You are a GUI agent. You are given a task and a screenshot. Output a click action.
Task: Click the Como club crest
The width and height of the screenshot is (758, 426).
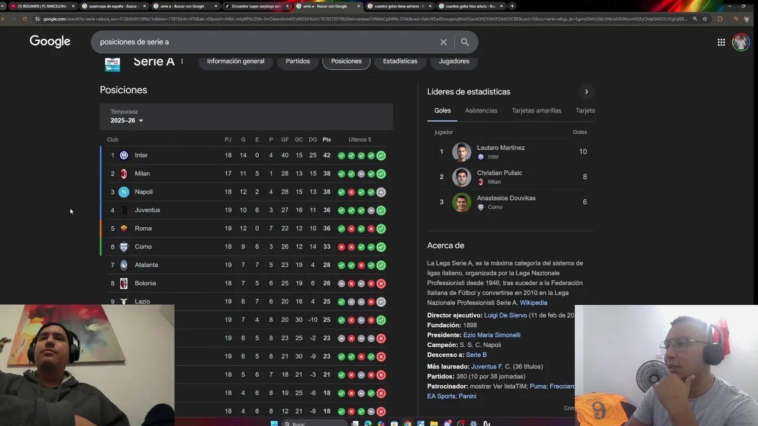[124, 247]
